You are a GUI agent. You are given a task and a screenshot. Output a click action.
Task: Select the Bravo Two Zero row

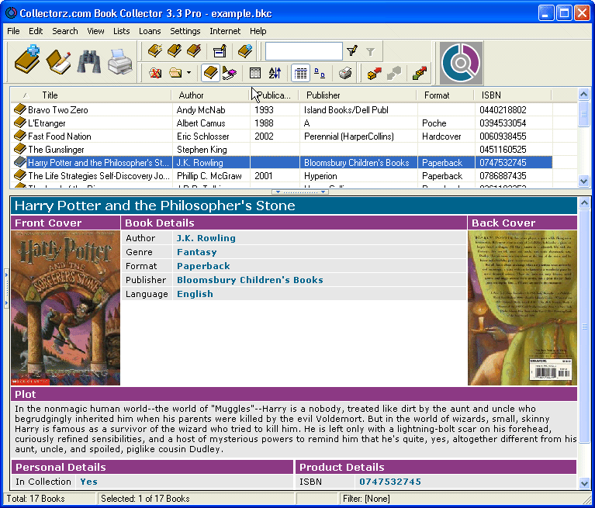tap(281, 110)
